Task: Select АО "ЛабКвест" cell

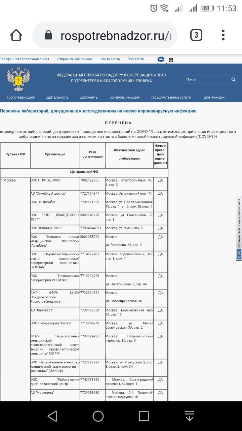Action: point(55,313)
